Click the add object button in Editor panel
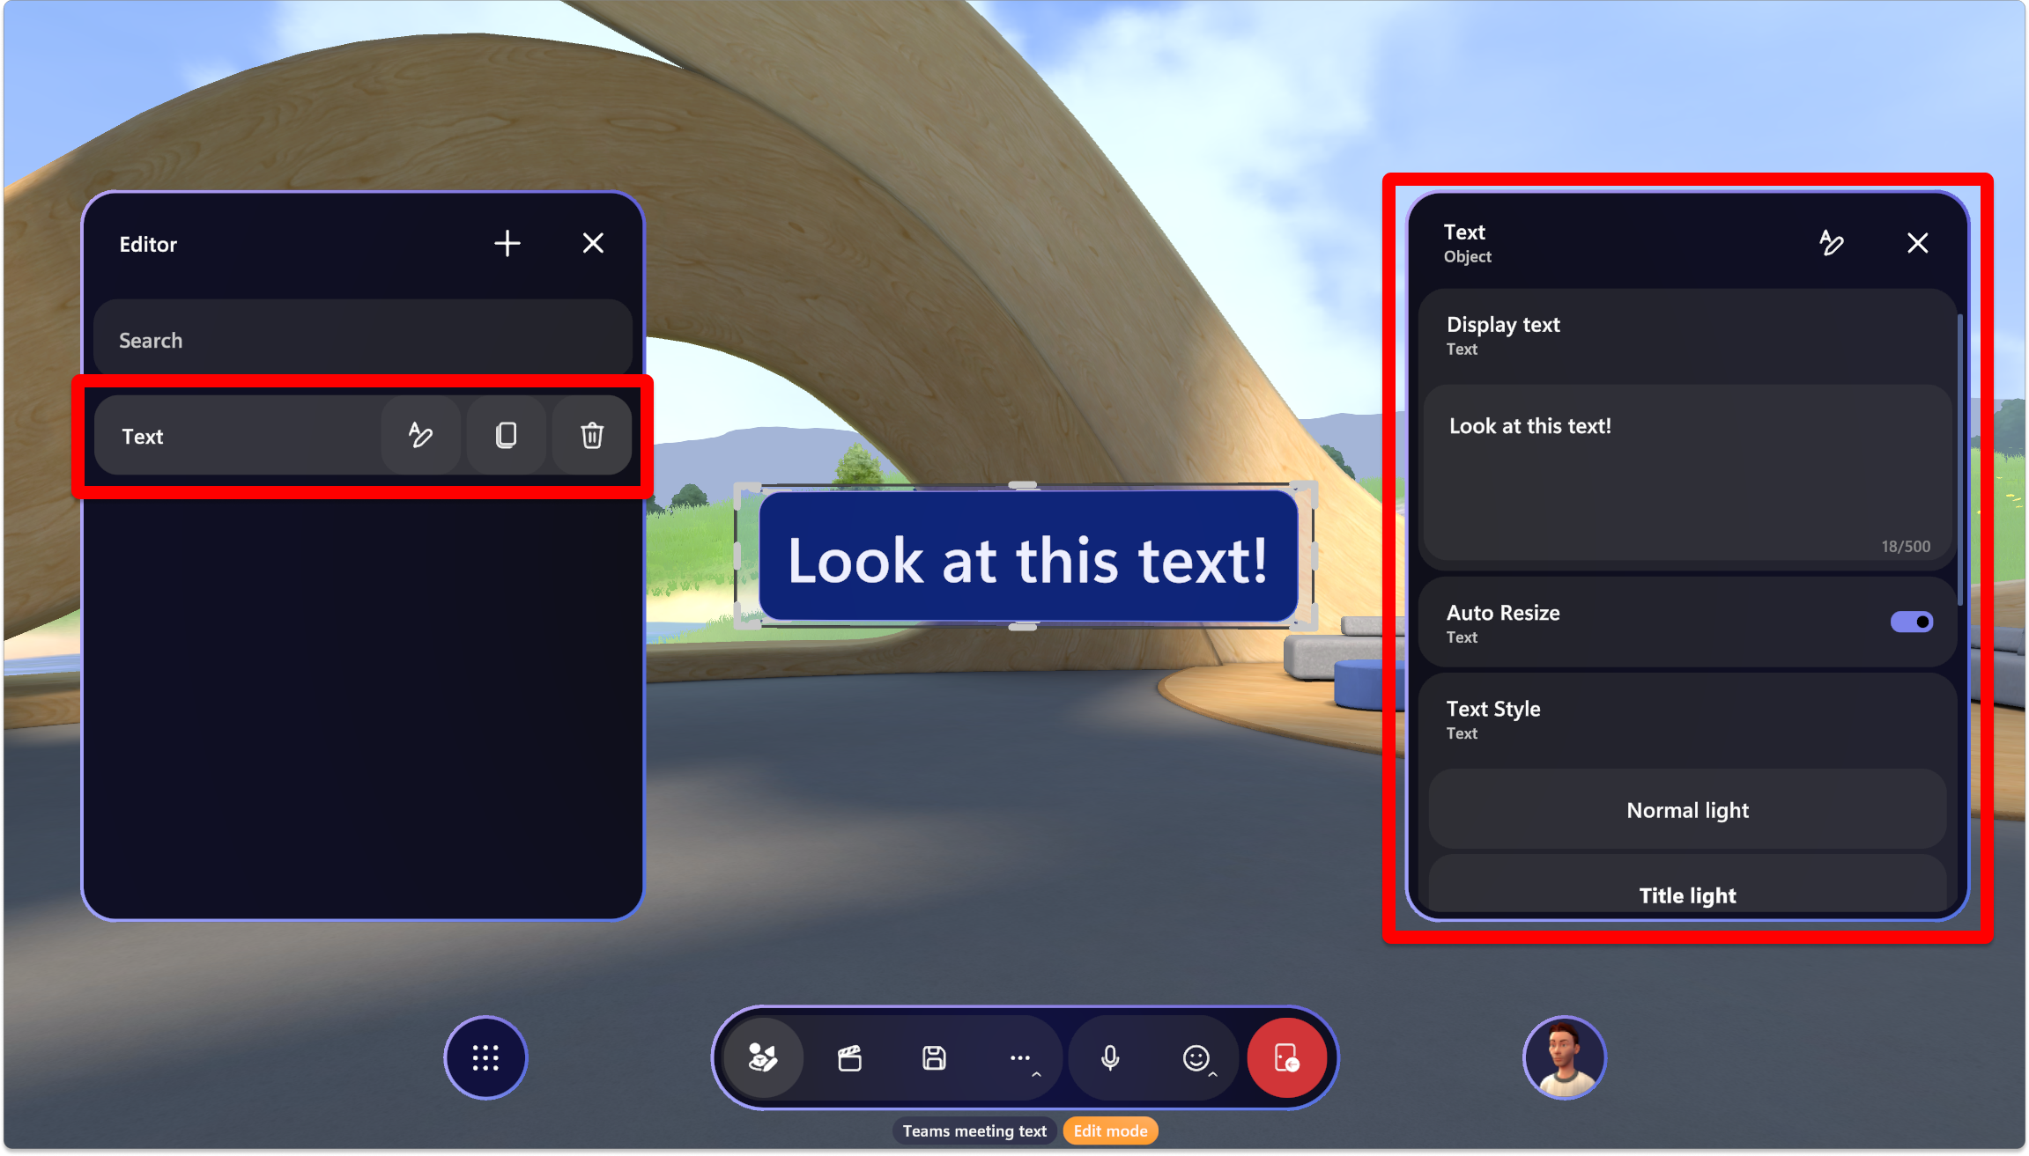This screenshot has width=2029, height=1156. (x=508, y=242)
